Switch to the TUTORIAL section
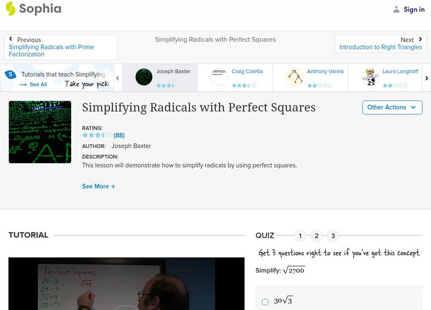The image size is (431, 310). [29, 235]
